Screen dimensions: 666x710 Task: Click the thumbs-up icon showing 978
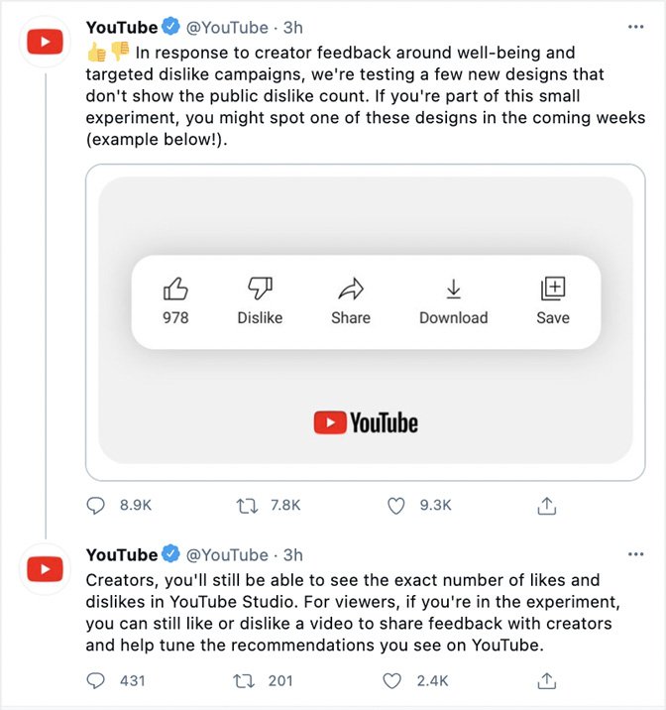pyautogui.click(x=175, y=289)
